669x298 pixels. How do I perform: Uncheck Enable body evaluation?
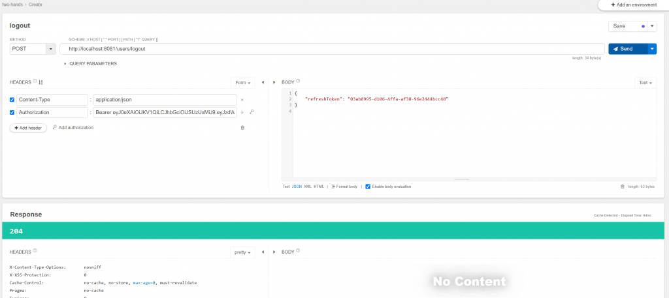(368, 186)
